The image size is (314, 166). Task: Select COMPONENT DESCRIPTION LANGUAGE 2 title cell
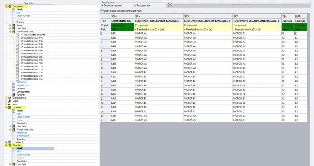tap(208, 21)
